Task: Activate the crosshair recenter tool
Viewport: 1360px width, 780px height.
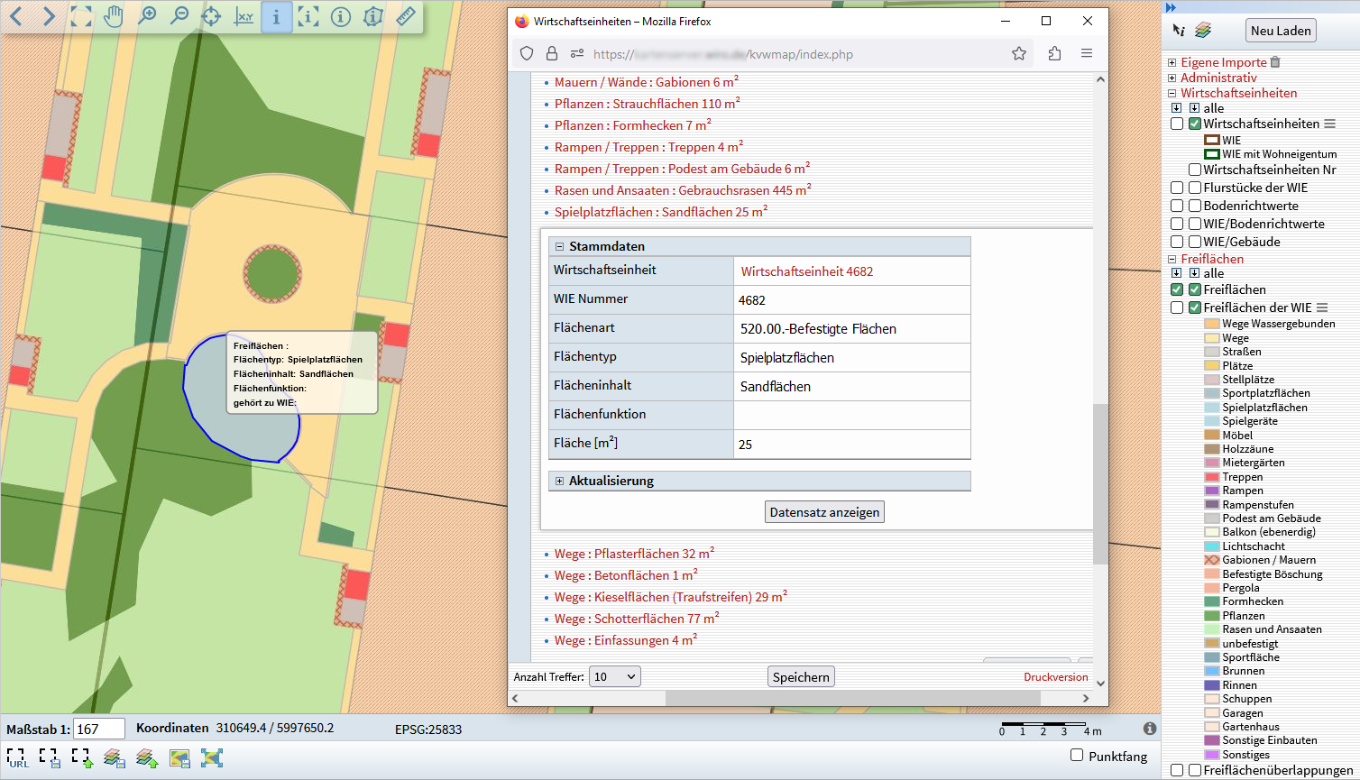Action: (211, 16)
